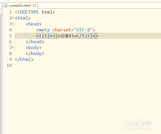Click the opening <title> tag

[x=46, y=36]
